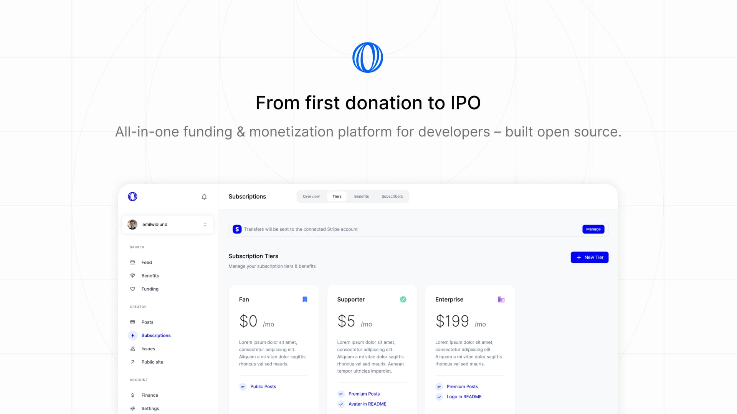Click the Stripe logo icon in the banner
Viewport: 737px width, 414px height.
(x=237, y=229)
